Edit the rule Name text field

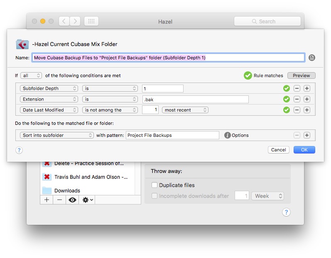168,58
